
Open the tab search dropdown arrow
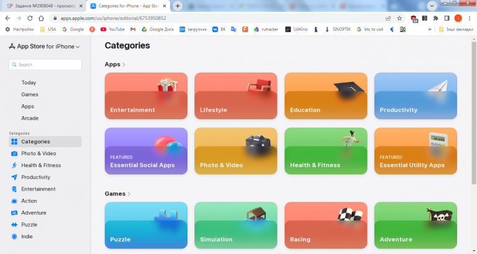point(432,6)
